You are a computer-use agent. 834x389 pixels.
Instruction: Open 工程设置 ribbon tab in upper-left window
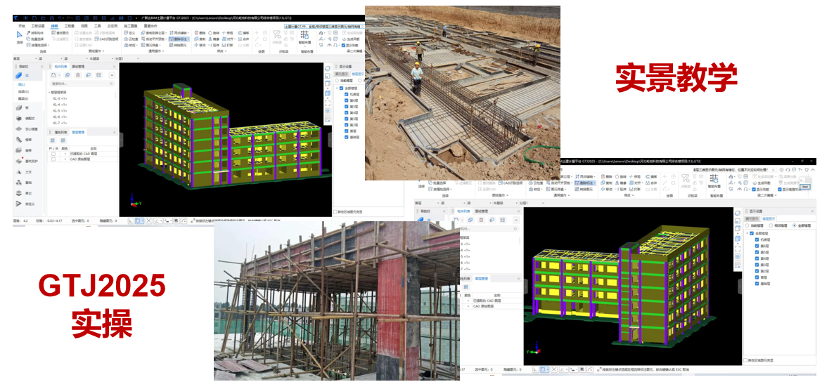[x=38, y=25]
